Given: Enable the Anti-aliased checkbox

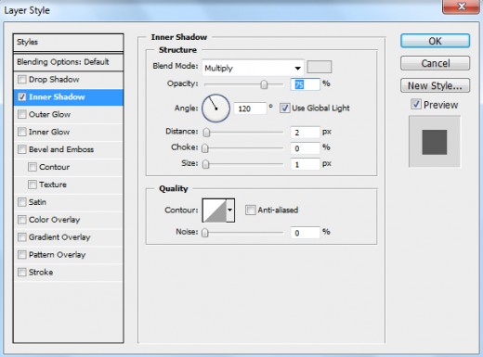Looking at the screenshot, I should point(250,210).
